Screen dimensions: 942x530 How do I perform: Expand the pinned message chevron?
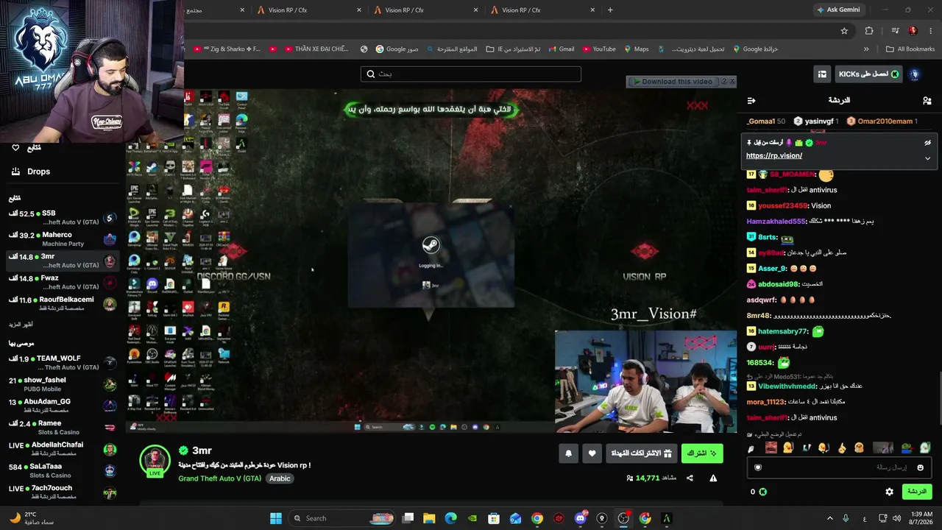927,158
